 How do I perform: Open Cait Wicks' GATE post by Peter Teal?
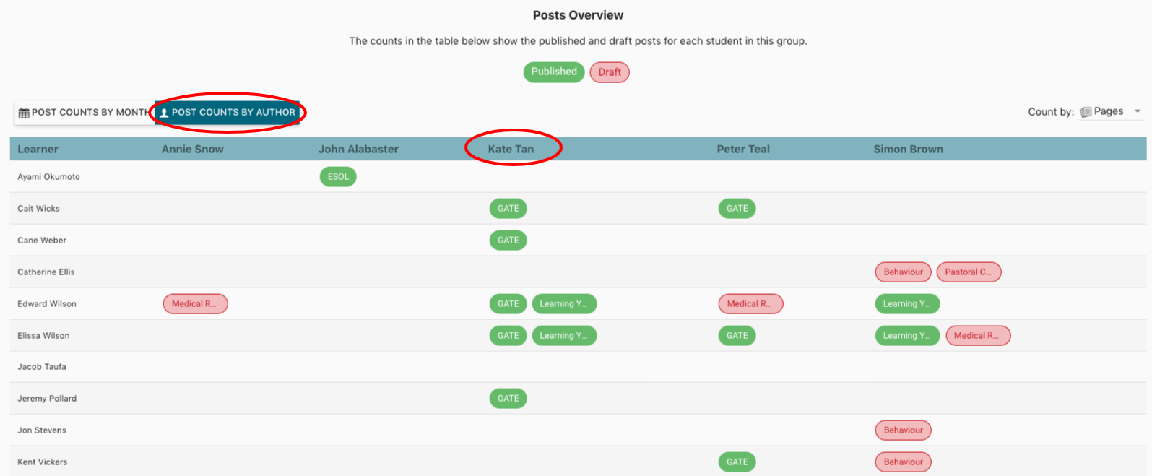point(737,209)
